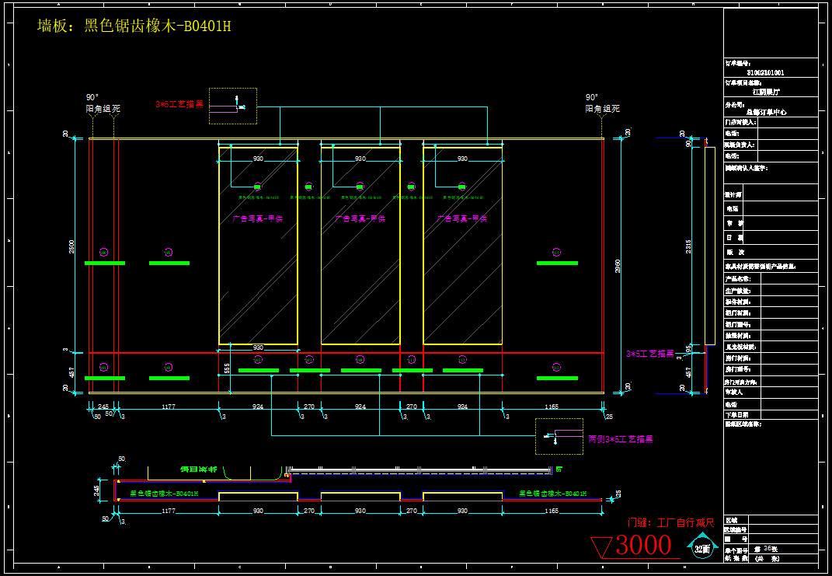This screenshot has width=832, height=576.
Task: Click the 32面 circular arrow symbol
Action: tap(701, 547)
